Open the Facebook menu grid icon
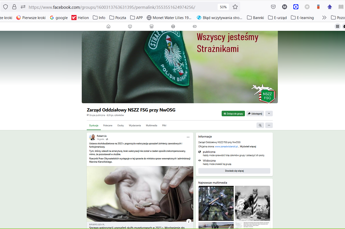 pos(337,27)
